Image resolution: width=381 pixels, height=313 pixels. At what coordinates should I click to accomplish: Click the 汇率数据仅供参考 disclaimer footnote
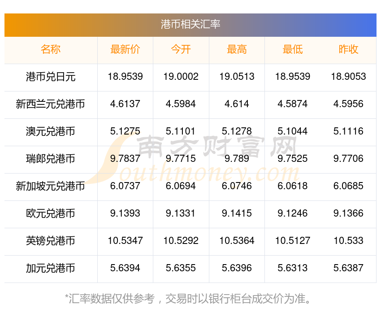click(188, 299)
